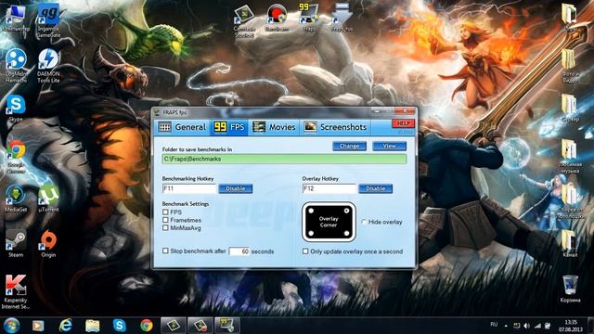This screenshot has height=334, width=594.
Task: Click the volume icon in system tray
Action: pos(526,326)
